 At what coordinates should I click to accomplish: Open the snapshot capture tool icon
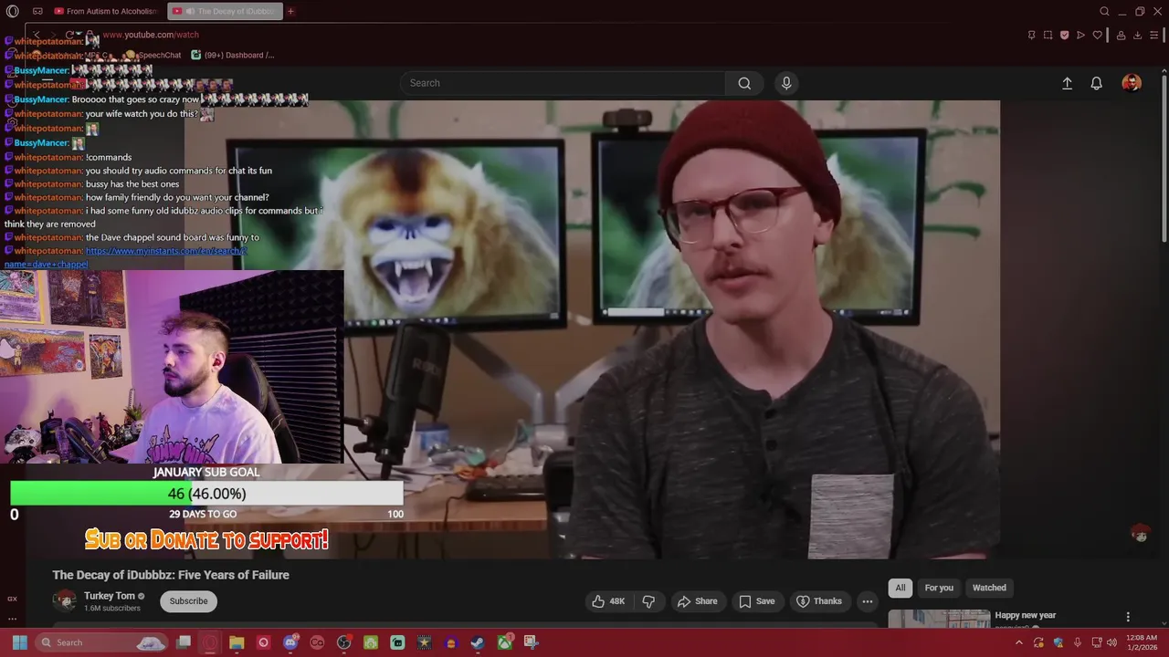click(1048, 35)
